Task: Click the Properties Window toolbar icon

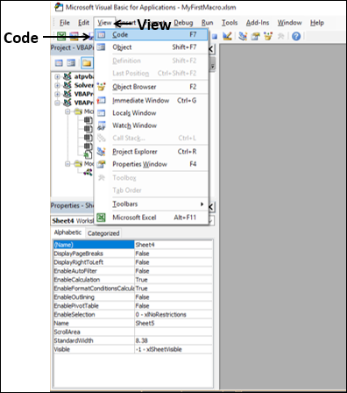Action: pyautogui.click(x=256, y=36)
